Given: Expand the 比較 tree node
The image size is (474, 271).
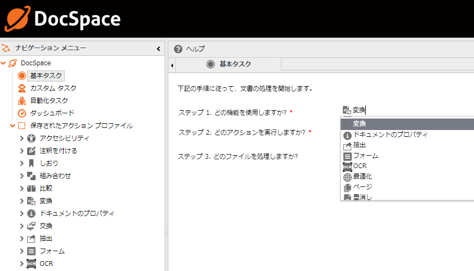Looking at the screenshot, I should coord(22,188).
